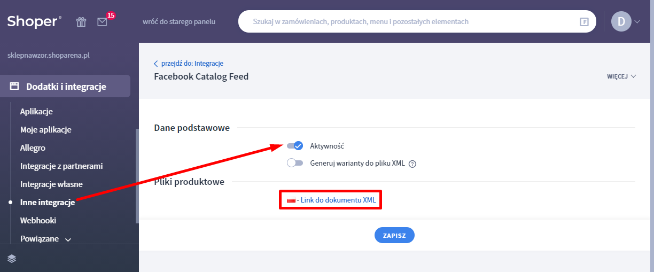The height and width of the screenshot is (272, 654).
Task: Click the Shoper logo
Action: [x=34, y=21]
